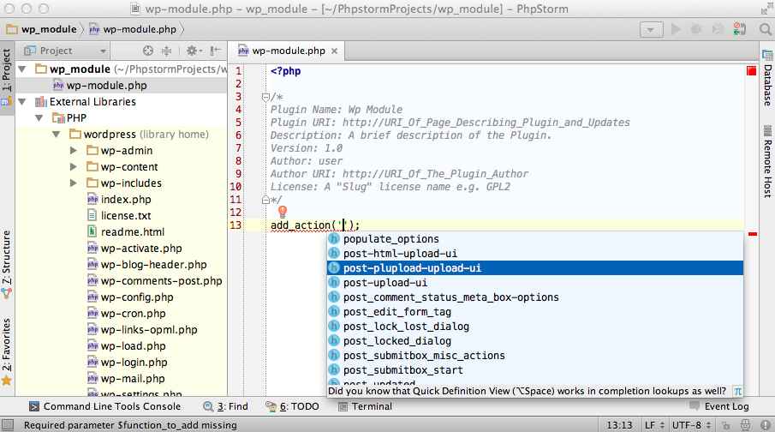The width and height of the screenshot is (775, 432).
Task: Collapse the External Libraries node
Action: point(22,101)
